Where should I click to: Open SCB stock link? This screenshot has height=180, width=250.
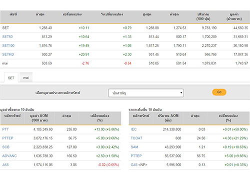pos(6,147)
